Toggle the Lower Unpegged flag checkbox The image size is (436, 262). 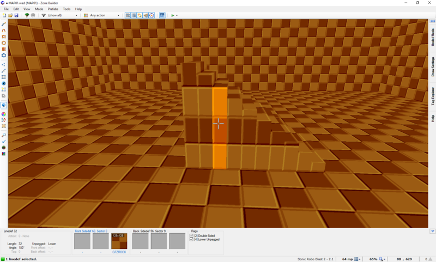(x=191, y=240)
